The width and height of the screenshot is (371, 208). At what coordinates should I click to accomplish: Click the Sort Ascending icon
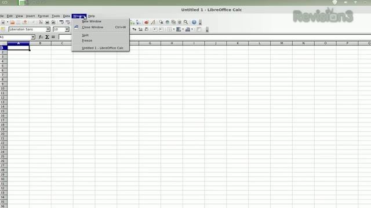point(132,22)
